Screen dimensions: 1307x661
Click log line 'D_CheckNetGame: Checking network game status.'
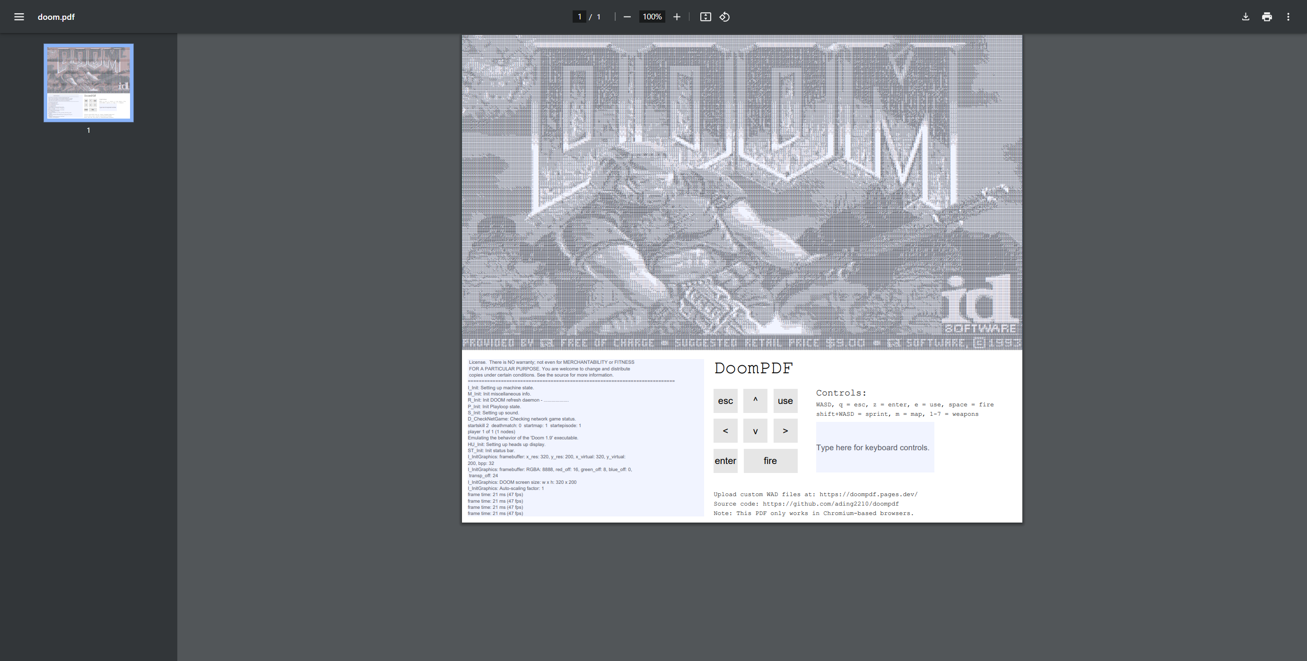(522, 419)
